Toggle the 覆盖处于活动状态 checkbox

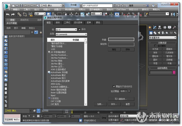[114, 86]
